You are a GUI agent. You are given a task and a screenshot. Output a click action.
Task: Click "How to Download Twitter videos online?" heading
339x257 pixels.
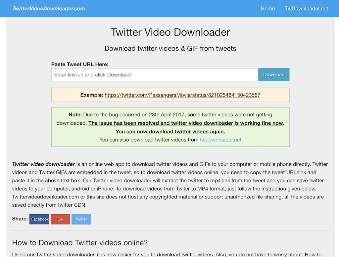(80, 243)
